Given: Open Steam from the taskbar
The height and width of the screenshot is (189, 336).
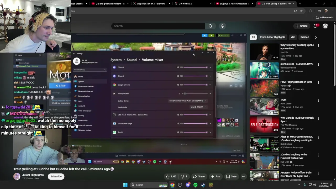Looking at the screenshot, I should click(203, 185).
